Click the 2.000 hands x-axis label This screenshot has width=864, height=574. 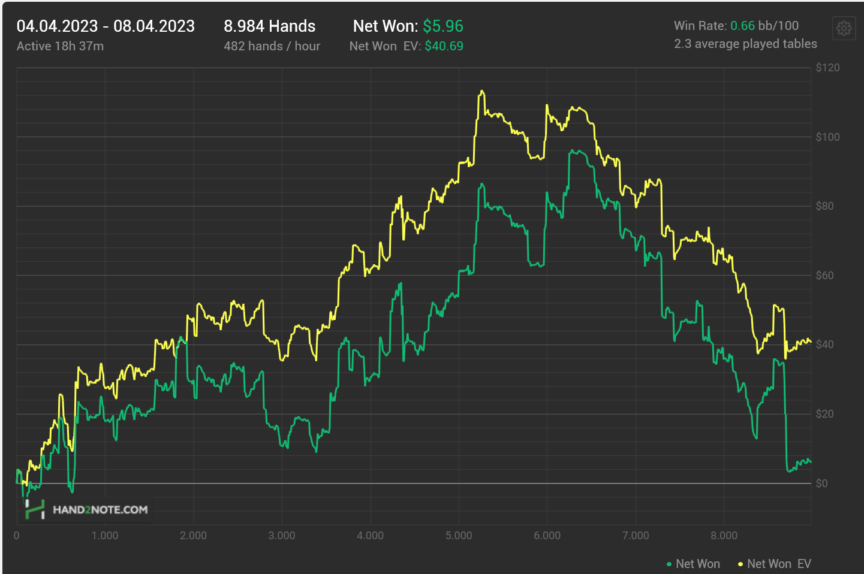coord(193,536)
